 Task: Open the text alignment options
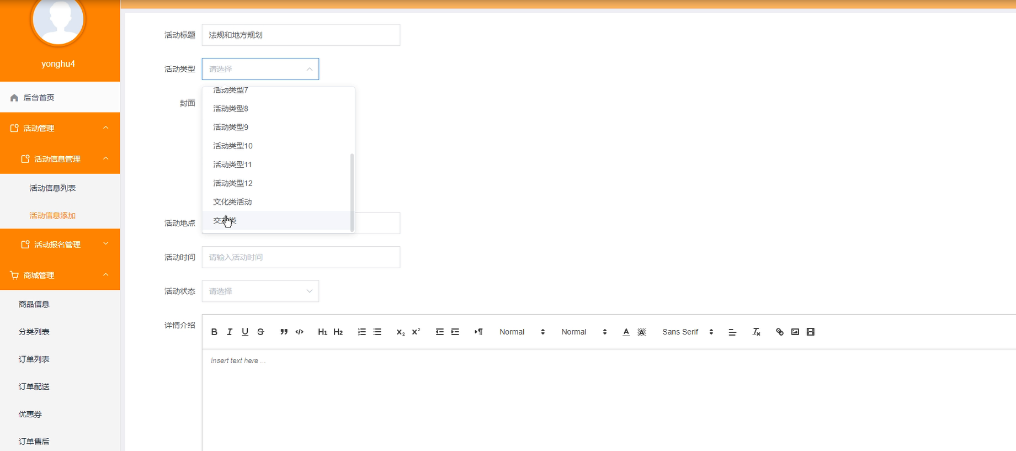click(732, 332)
